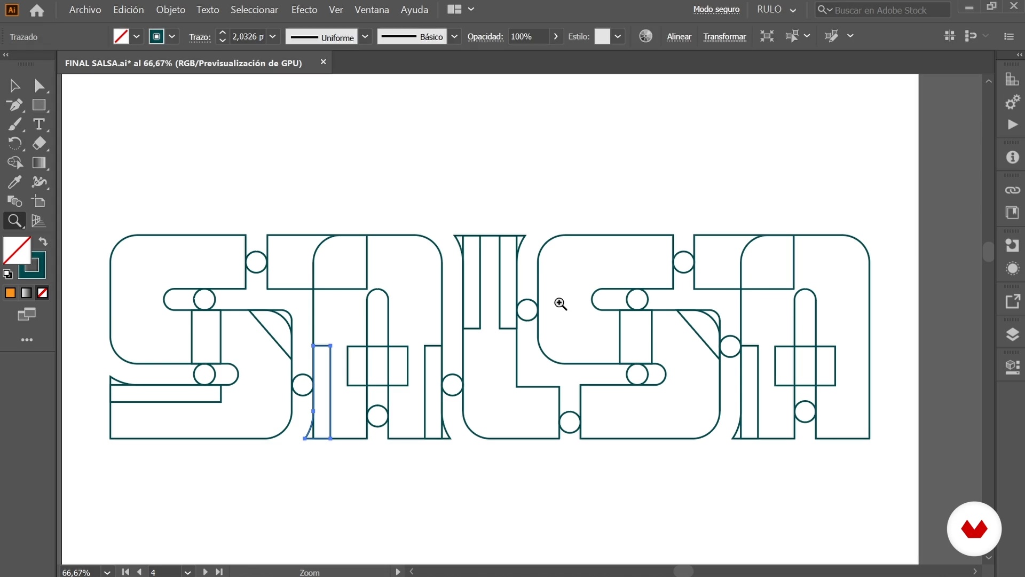Click the Trazo stroke link
Screen dimensions: 1025x577
click(200, 37)
